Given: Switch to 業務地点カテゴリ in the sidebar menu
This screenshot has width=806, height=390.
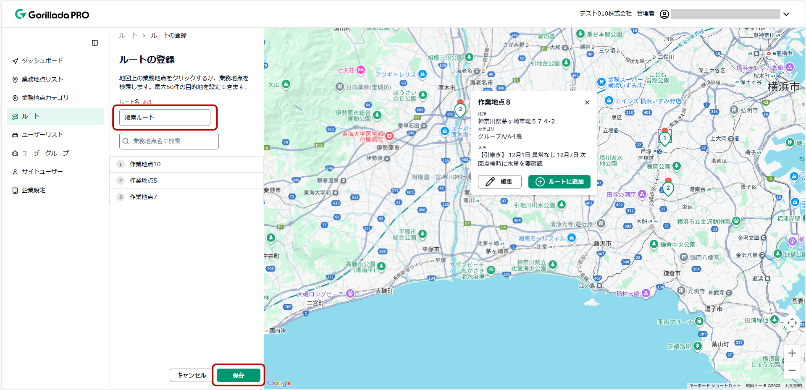Looking at the screenshot, I should (x=15, y=97).
